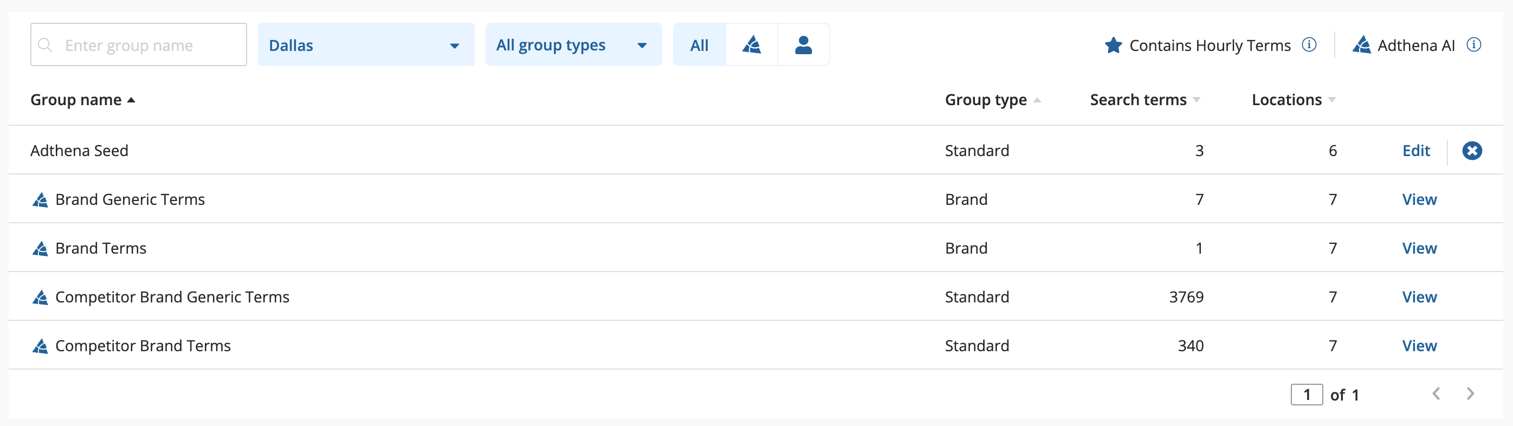Click the search magnifier icon

point(45,44)
